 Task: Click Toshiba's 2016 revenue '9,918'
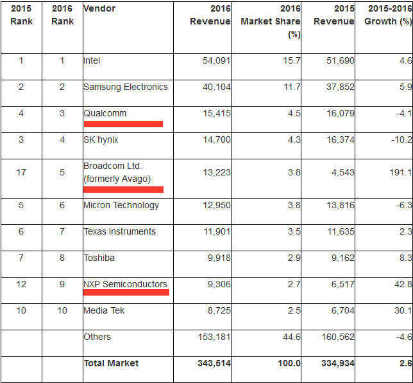tap(219, 258)
